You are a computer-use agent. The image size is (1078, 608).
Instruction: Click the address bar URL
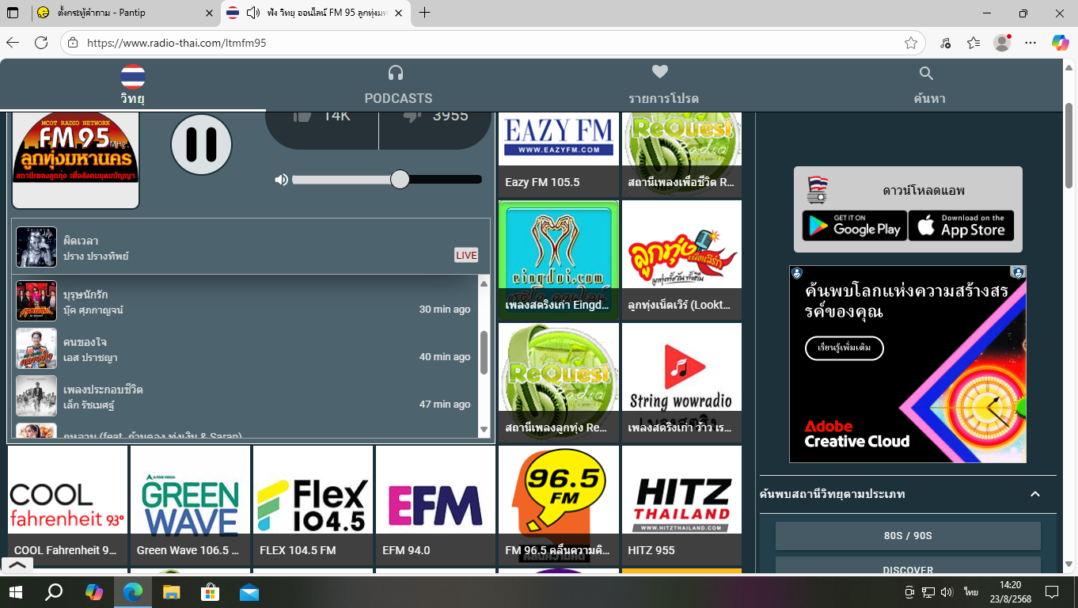point(177,43)
